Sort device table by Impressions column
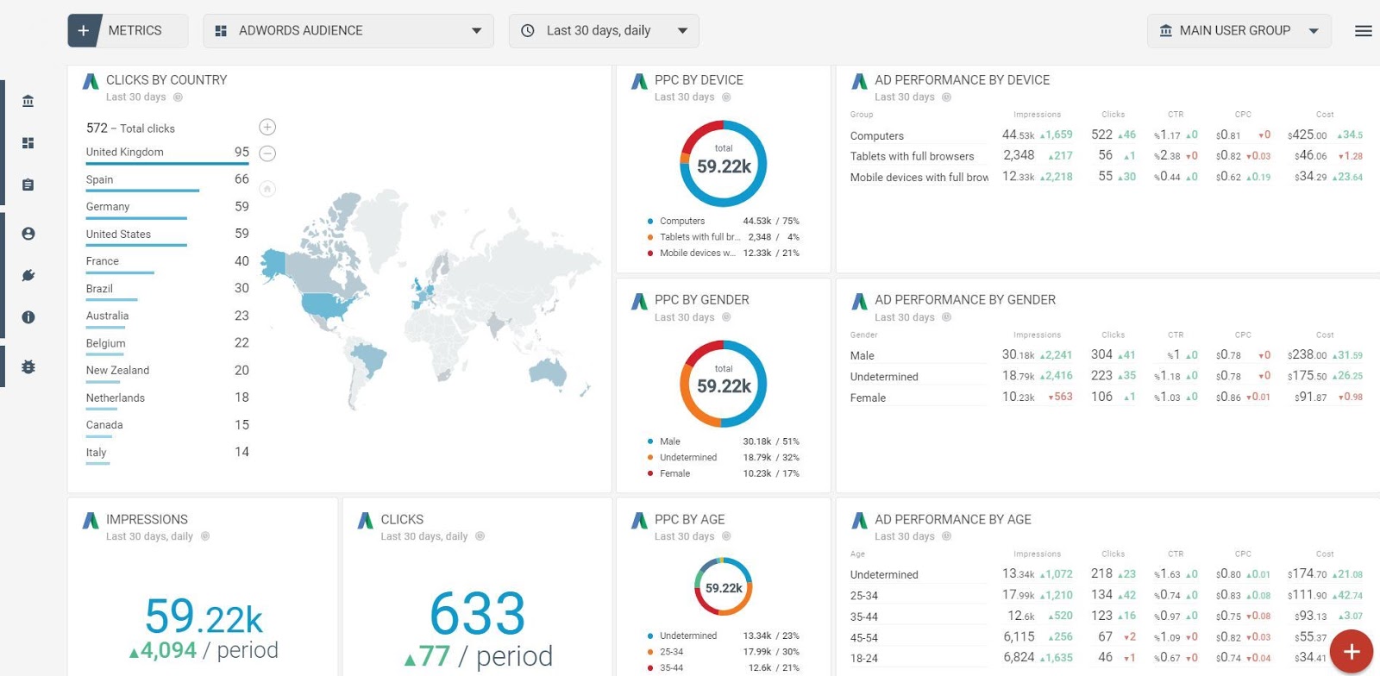This screenshot has width=1380, height=676. 1037,115
